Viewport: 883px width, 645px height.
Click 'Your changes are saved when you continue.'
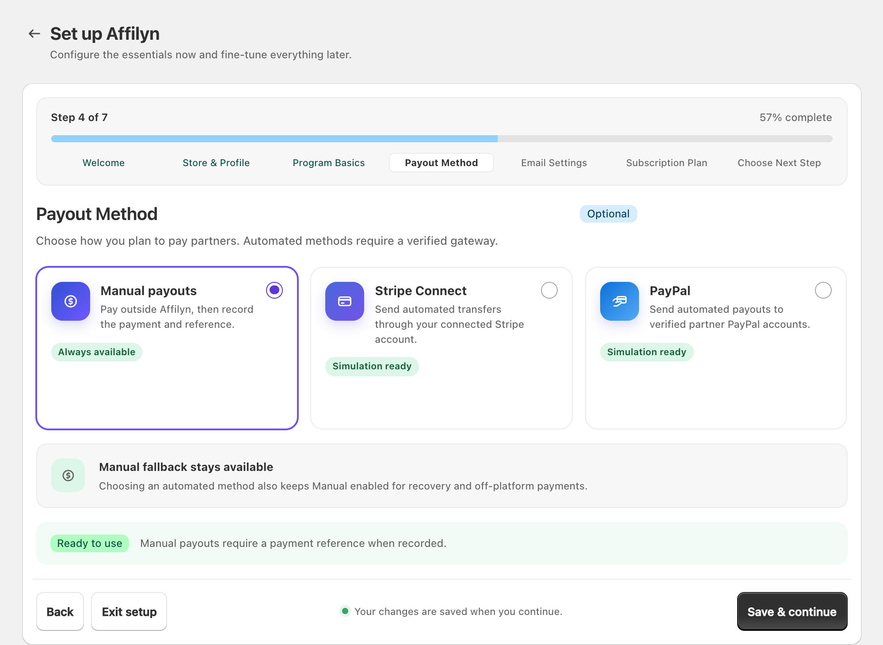point(458,611)
